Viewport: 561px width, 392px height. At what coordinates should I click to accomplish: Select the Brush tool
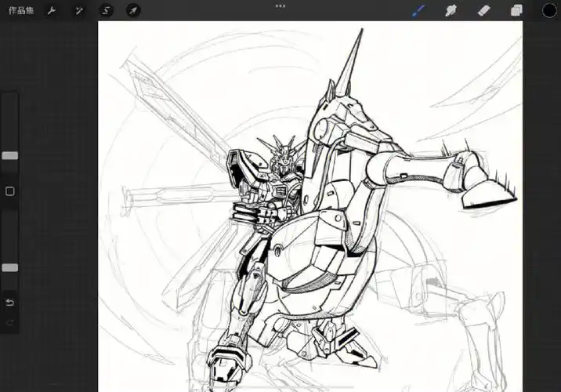point(418,11)
